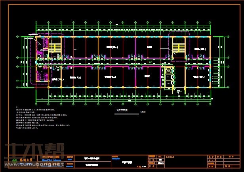Image resolution: width=244 pixels, height=172 pixels.
Task: Select the cyan wall line along top
Action: coord(119,37)
